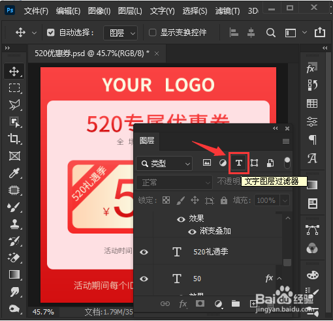The image size is (333, 321).
Task: Select the Rectangular Marquee tool
Action: coord(14,88)
